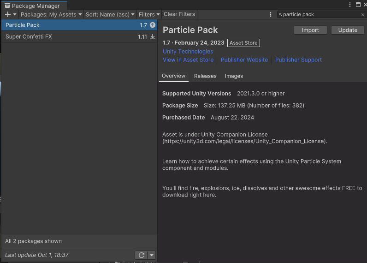
Task: Maximize the Package Manager window
Action: coord(358,5)
